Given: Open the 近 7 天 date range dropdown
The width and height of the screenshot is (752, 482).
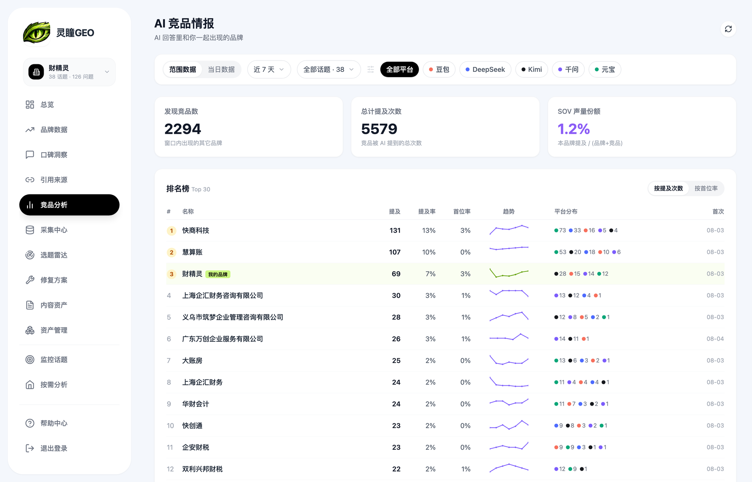Looking at the screenshot, I should point(269,70).
